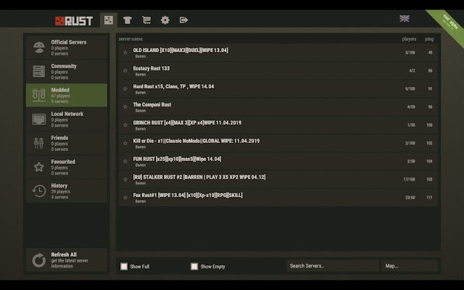Click the 17/100 players count

409,179
